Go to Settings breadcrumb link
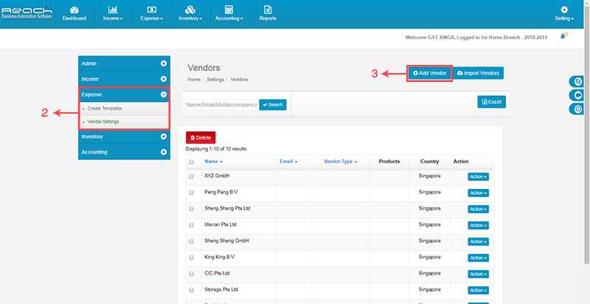This screenshot has width=590, height=304. (x=215, y=80)
